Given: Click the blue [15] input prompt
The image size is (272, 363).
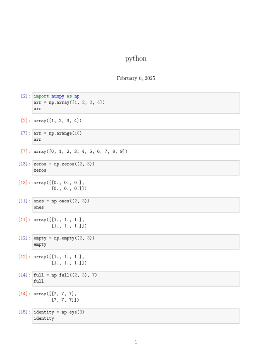Looking at the screenshot, I should 24,312.
